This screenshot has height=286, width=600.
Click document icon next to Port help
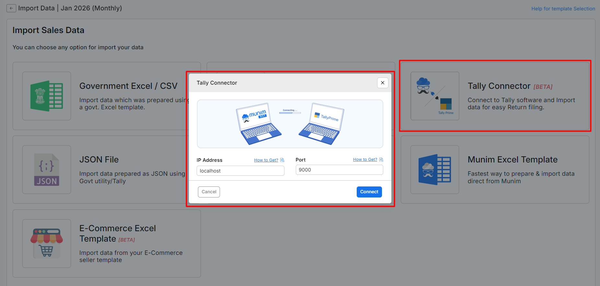click(x=381, y=160)
